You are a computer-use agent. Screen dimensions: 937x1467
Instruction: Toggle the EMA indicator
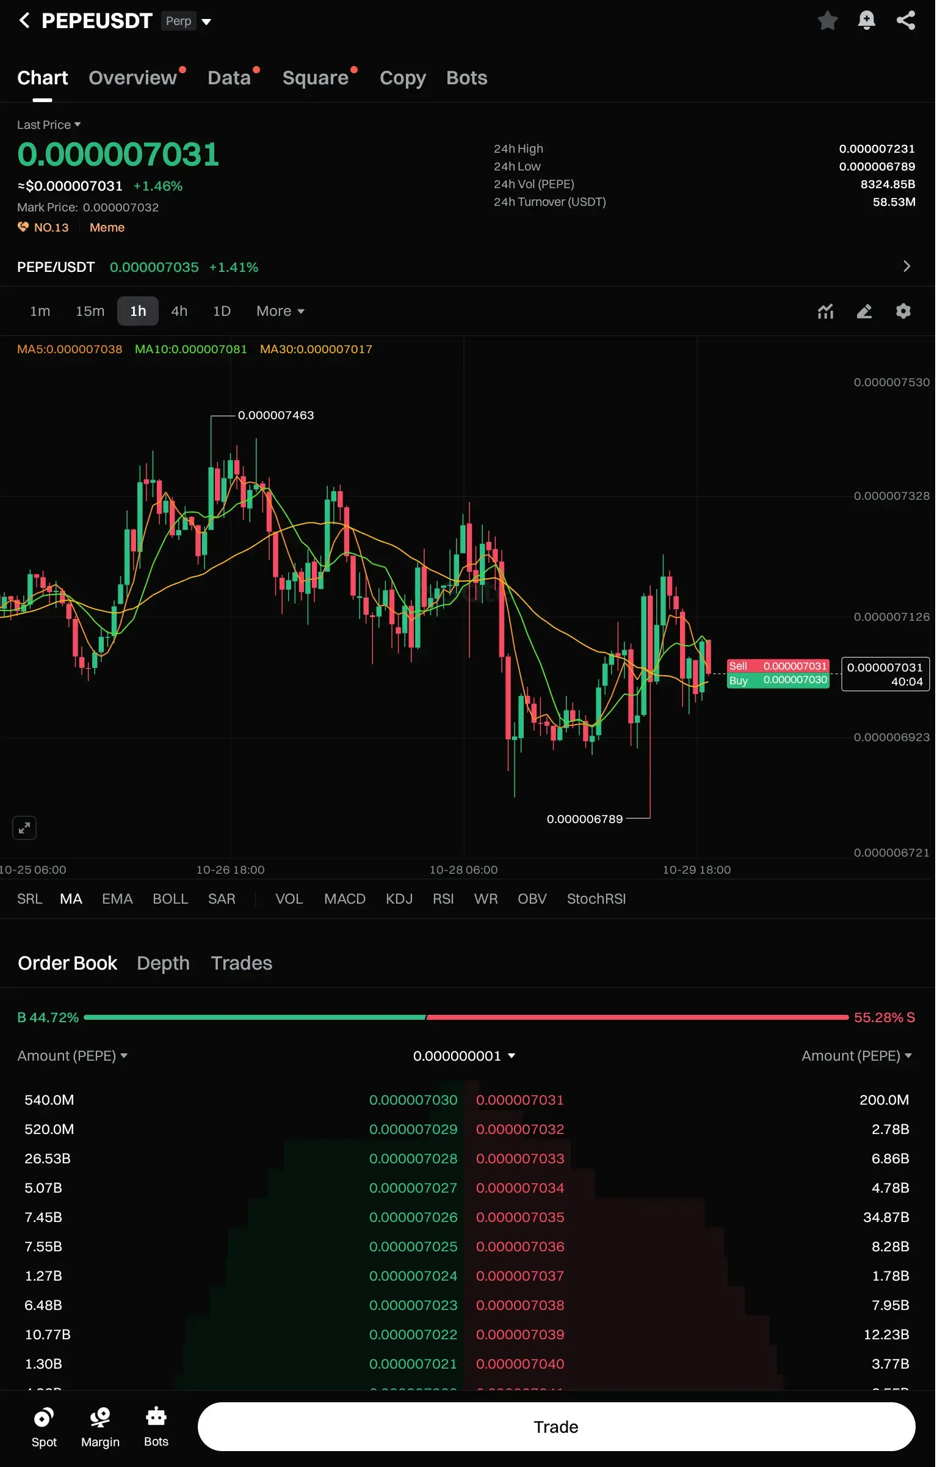[117, 899]
